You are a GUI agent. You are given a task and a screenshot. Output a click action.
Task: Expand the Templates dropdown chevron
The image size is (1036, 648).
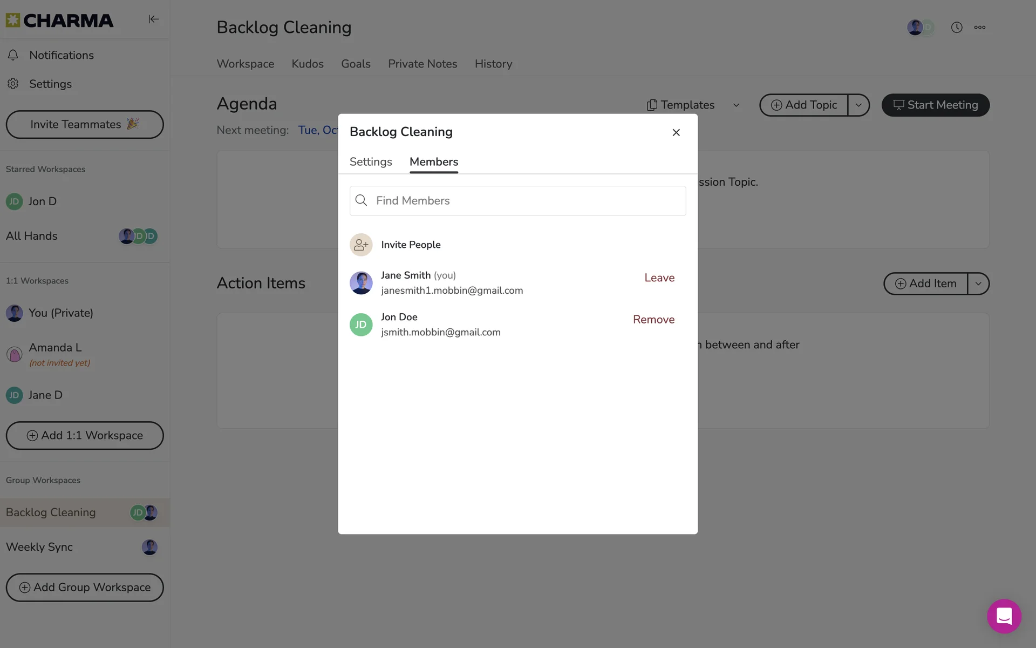(736, 105)
